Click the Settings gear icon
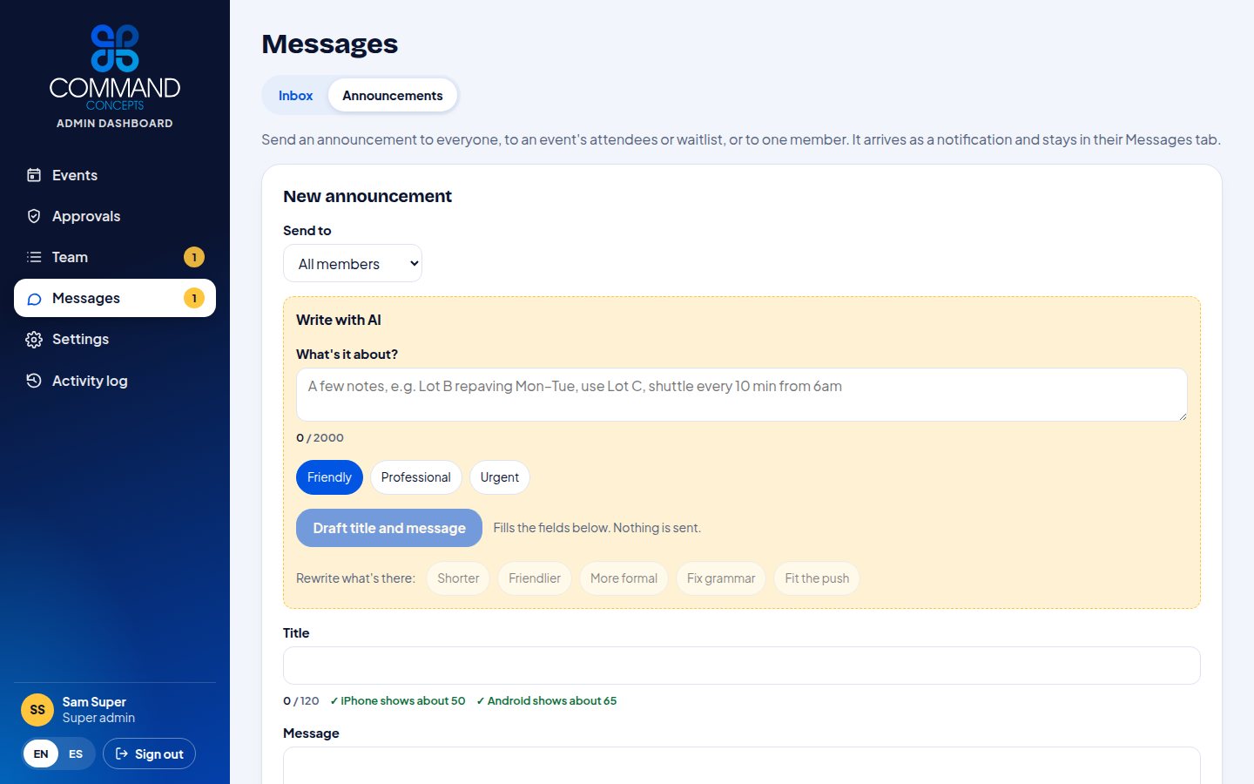1254x784 pixels. point(34,340)
